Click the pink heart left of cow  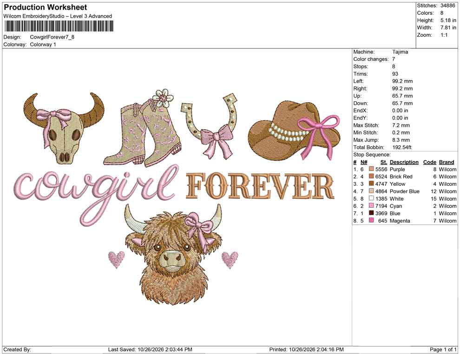tap(117, 259)
